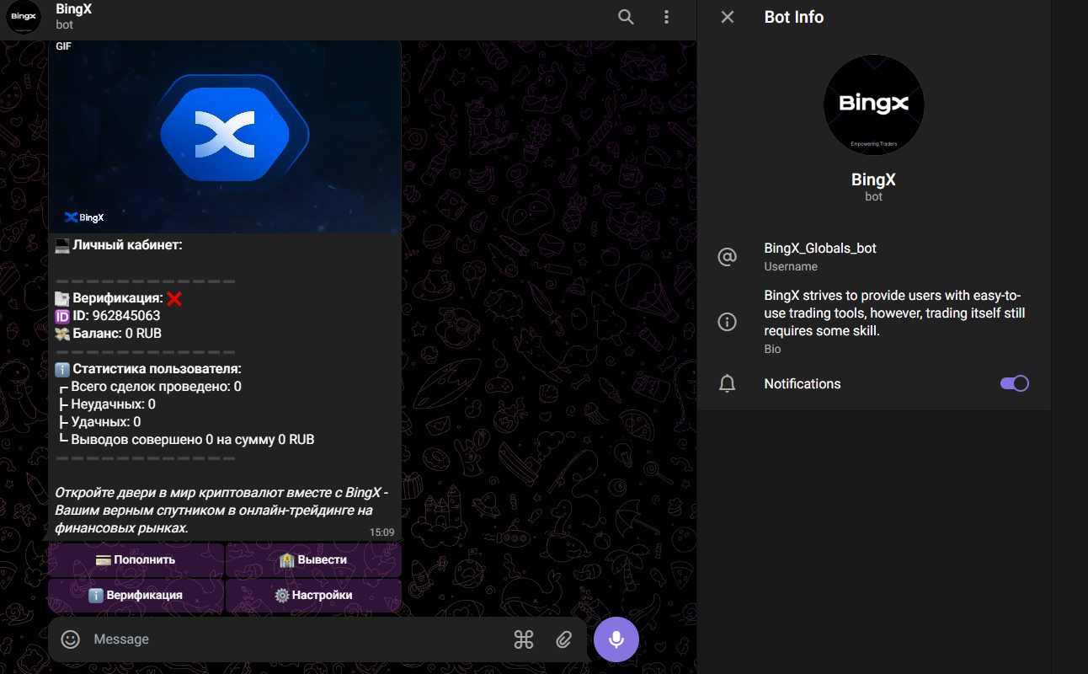This screenshot has width=1088, height=674.
Task: Click the Верификация bot button
Action: coord(136,595)
